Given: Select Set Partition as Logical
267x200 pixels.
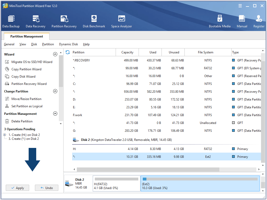Looking at the screenshot, I should (24, 106).
